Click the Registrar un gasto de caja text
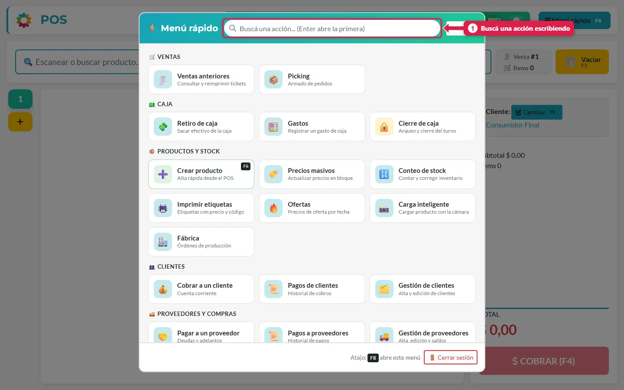The height and width of the screenshot is (390, 624). point(317,131)
